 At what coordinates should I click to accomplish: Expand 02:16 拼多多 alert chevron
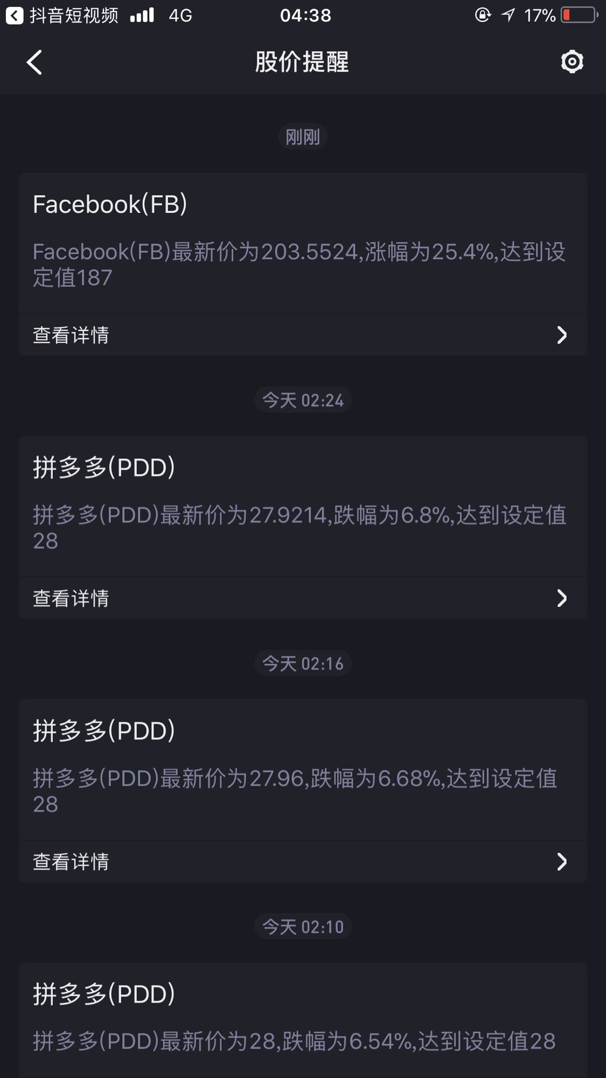coord(562,861)
